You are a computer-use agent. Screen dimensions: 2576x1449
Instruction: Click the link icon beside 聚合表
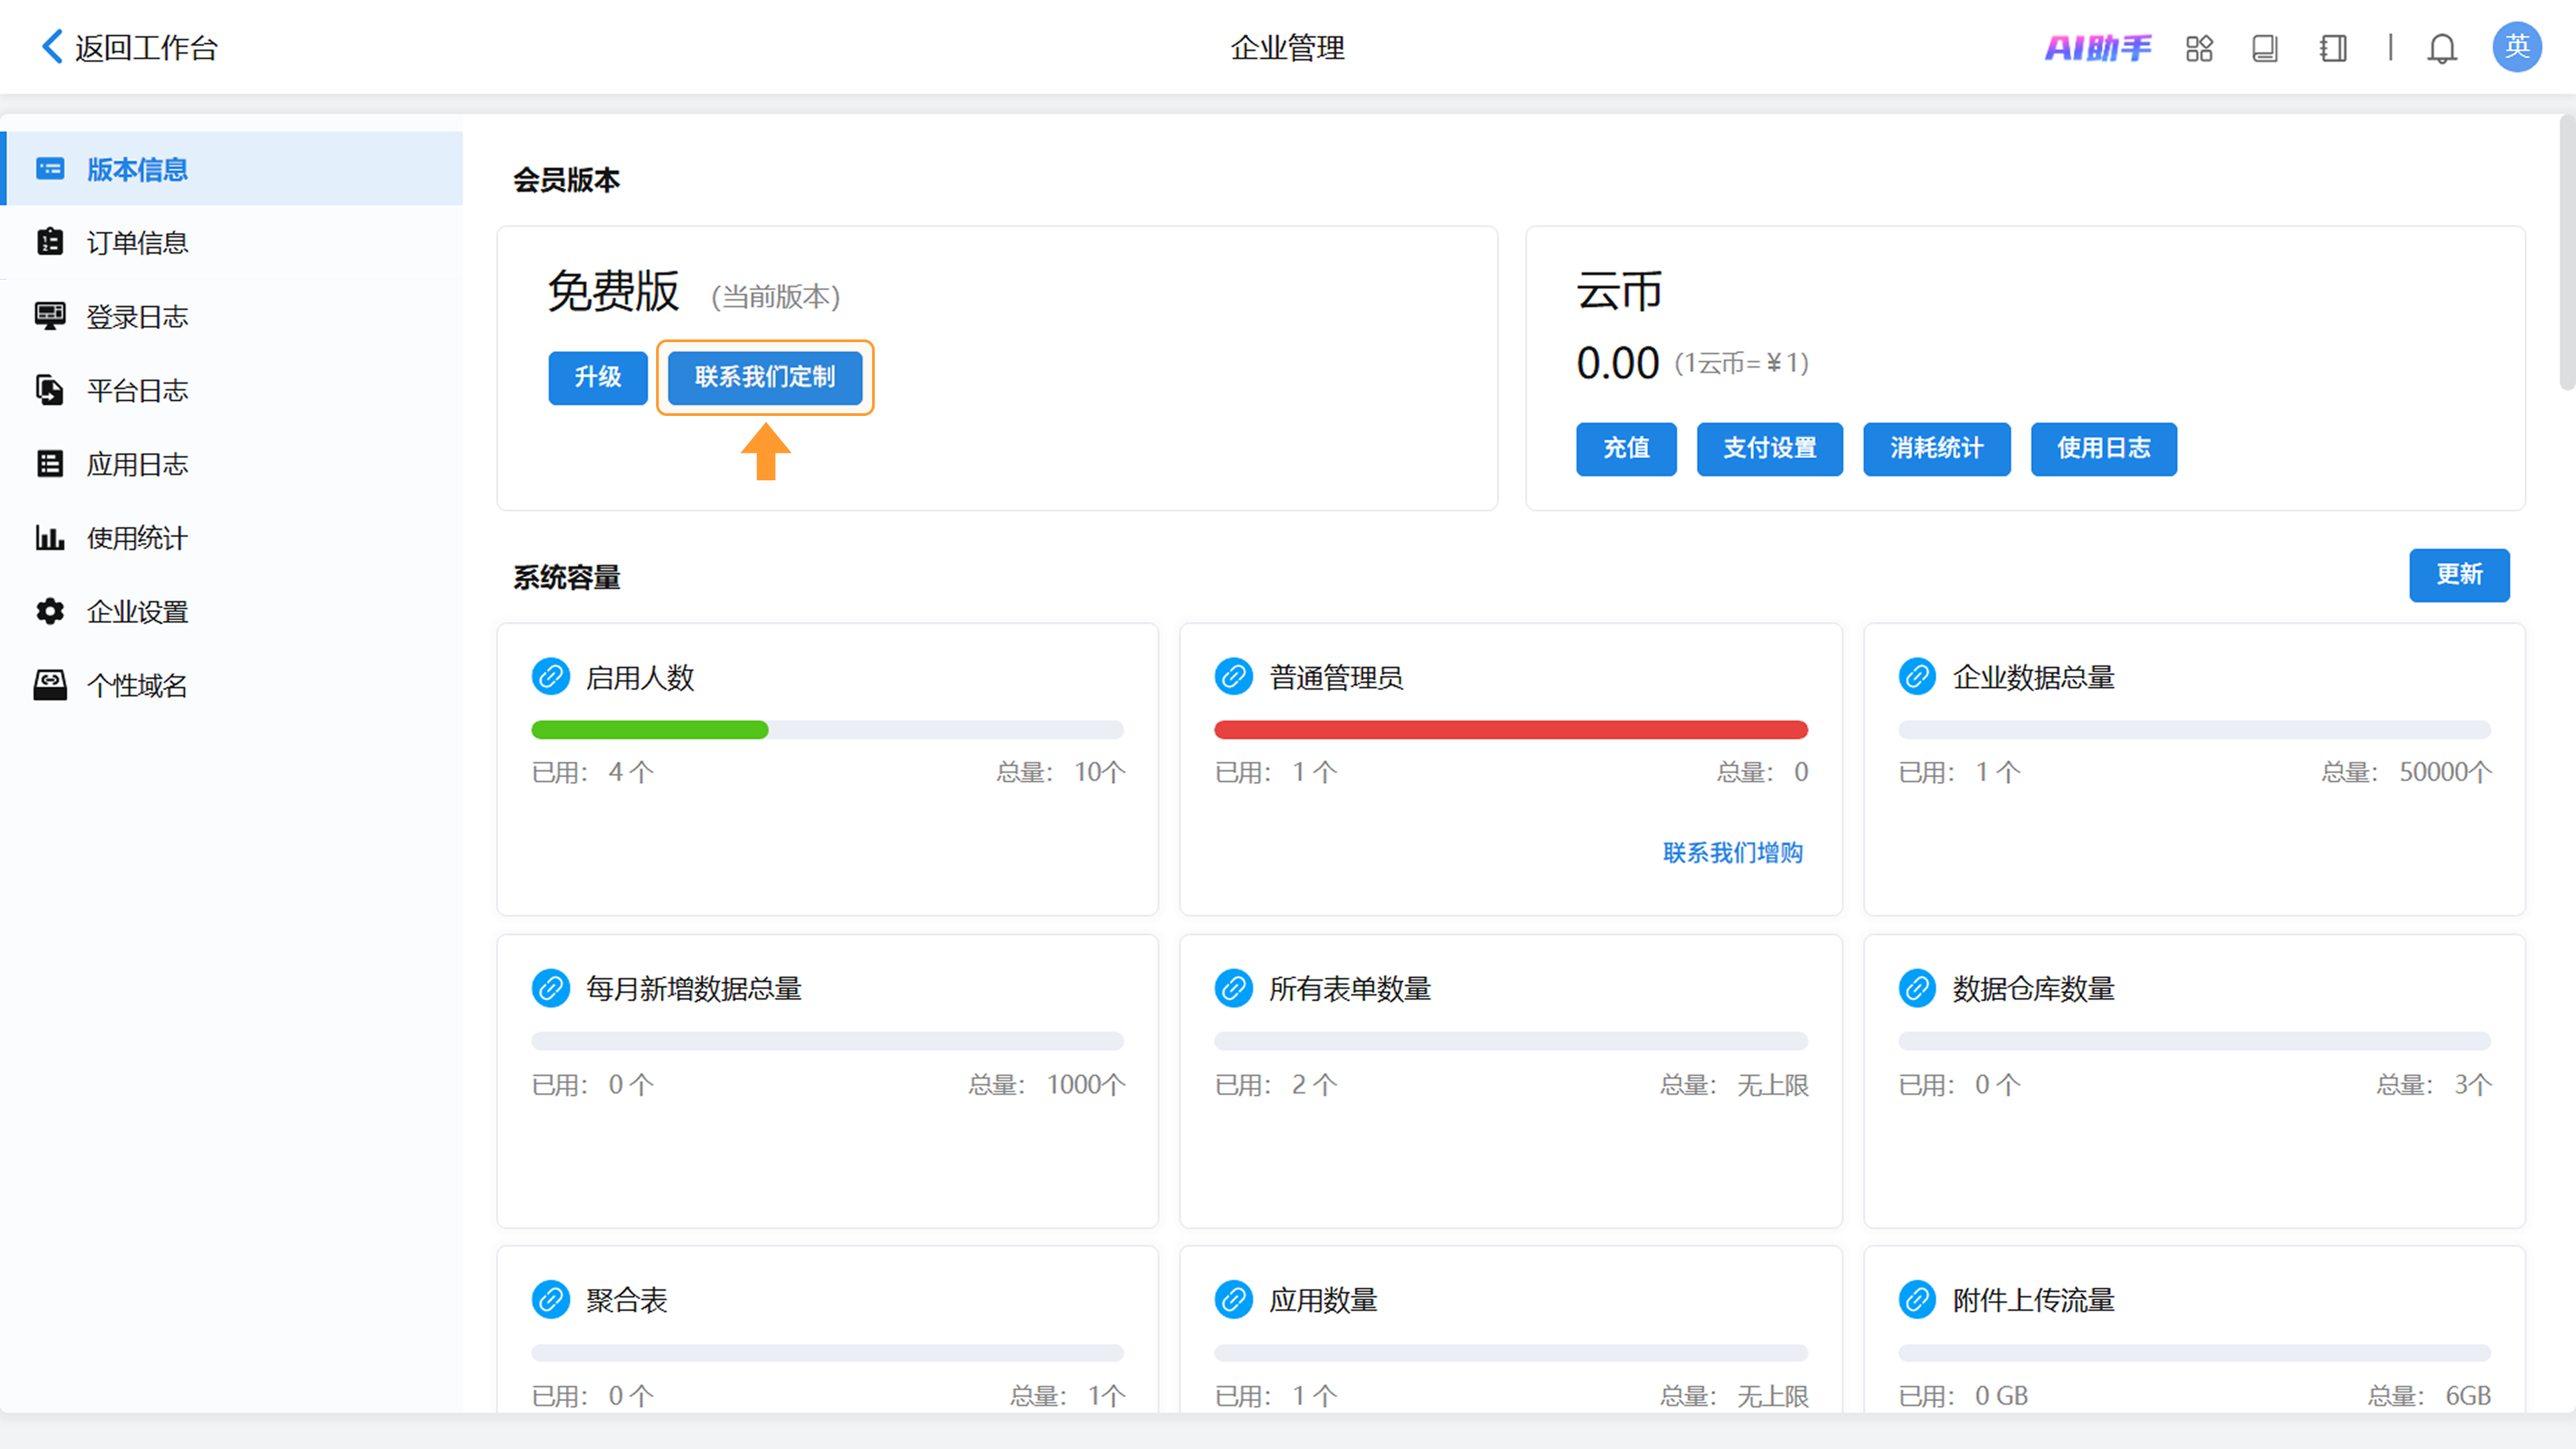pyautogui.click(x=551, y=1300)
